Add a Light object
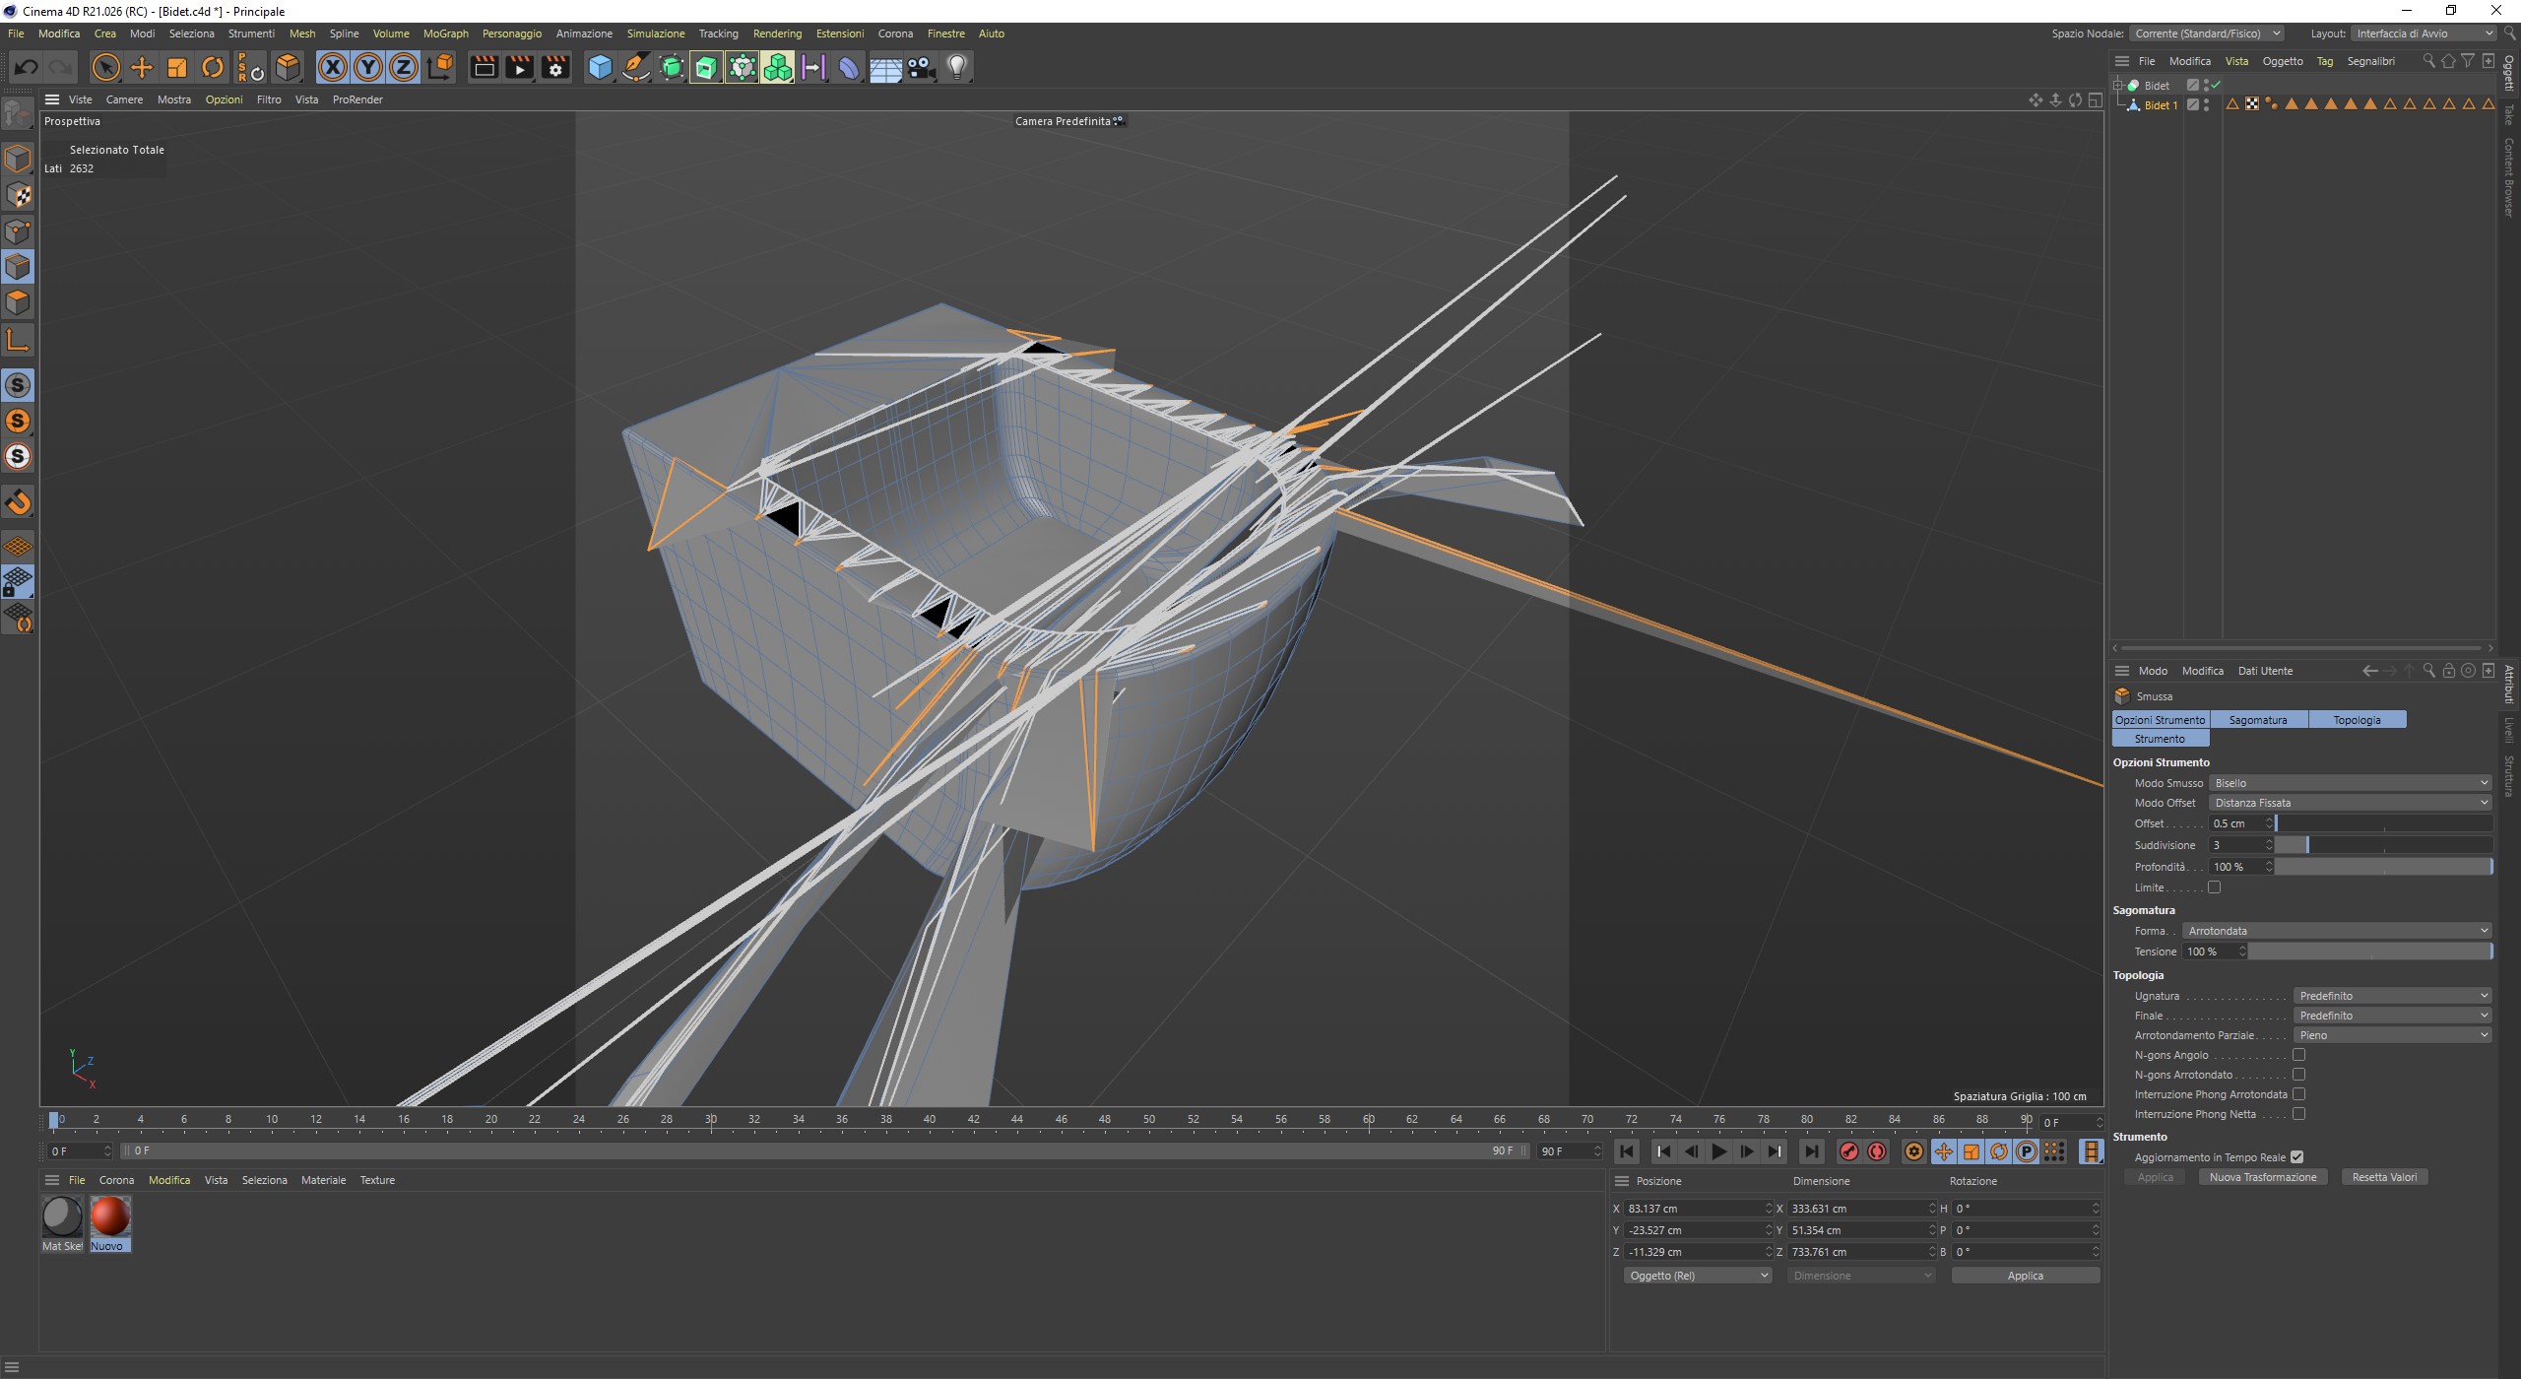The height and width of the screenshot is (1379, 2521). point(957,67)
